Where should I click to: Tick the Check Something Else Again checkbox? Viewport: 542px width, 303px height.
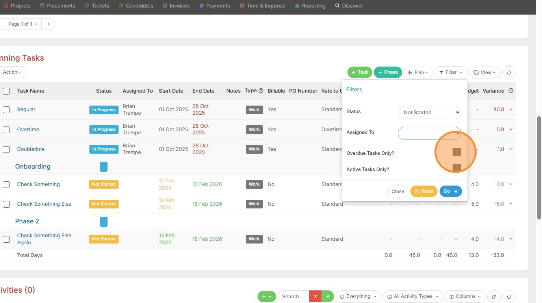tap(6, 239)
